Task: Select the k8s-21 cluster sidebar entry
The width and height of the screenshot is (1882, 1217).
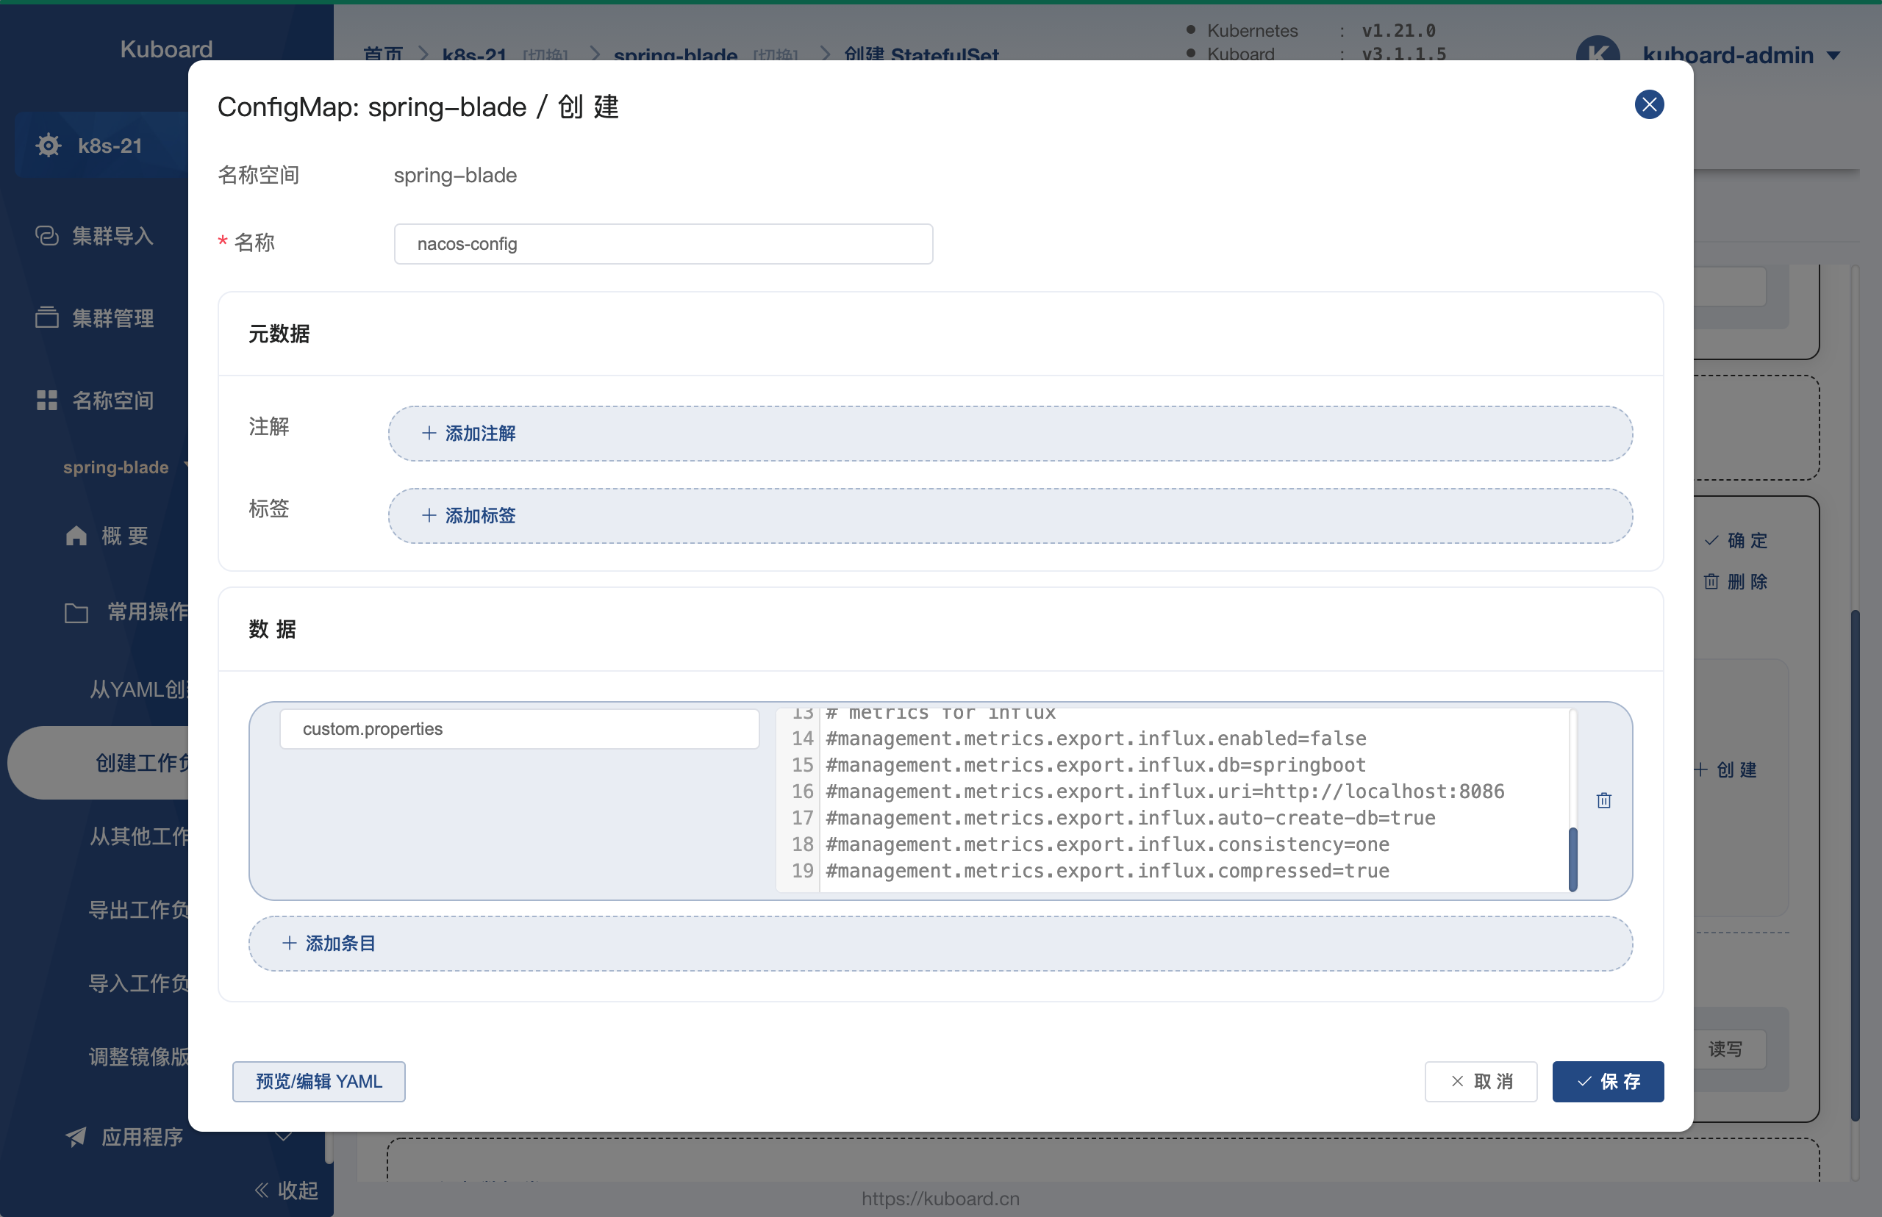Action: [101, 146]
